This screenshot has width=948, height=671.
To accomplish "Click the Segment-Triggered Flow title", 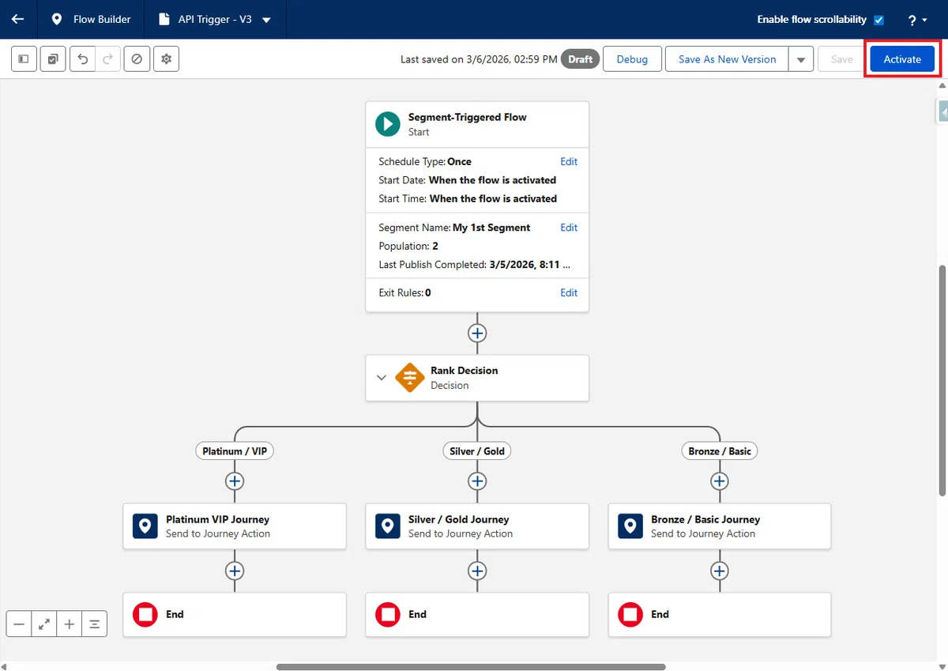I will (467, 117).
